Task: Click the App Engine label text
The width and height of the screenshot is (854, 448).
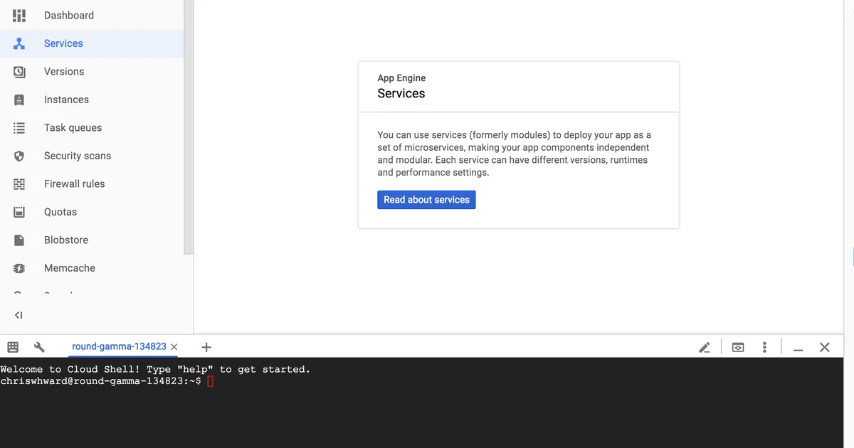Action: coord(401,78)
